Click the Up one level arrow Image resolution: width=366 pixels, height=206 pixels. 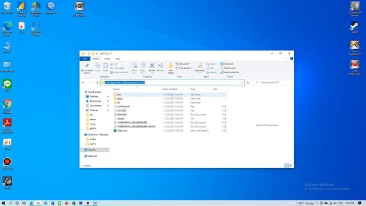coord(97,82)
